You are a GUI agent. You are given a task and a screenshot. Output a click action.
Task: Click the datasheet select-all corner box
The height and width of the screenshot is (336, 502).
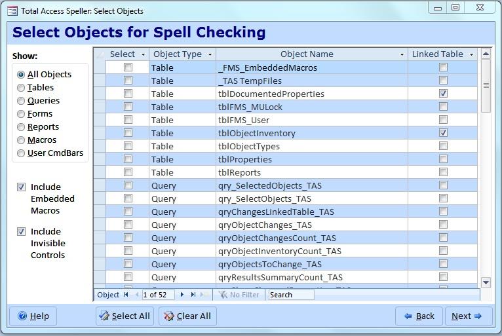tap(100, 54)
